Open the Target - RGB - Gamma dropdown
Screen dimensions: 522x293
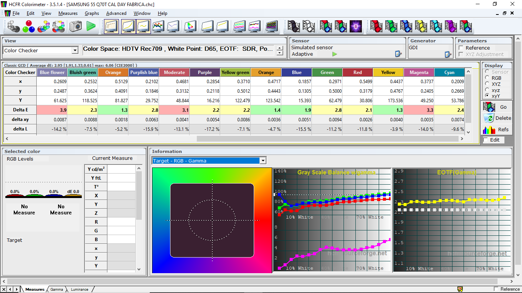coord(263,161)
